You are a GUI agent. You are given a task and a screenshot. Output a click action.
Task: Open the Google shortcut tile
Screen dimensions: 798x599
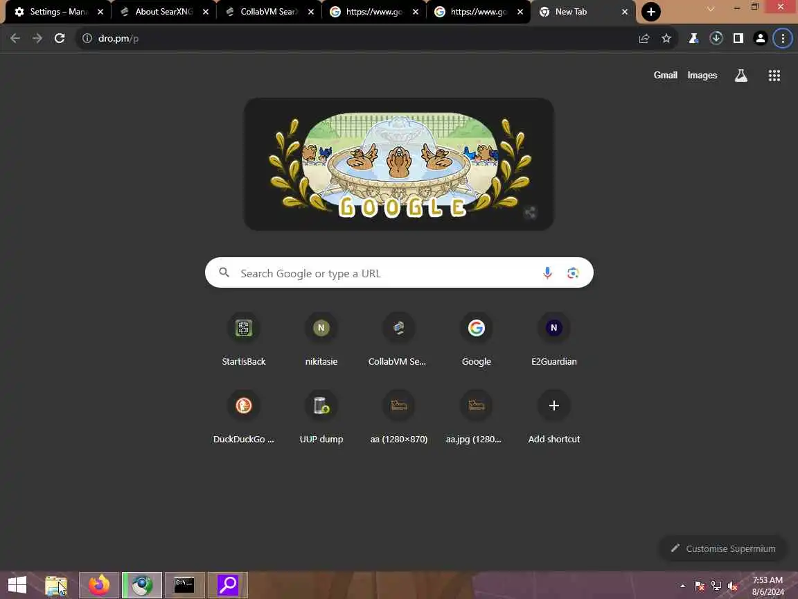pos(477,339)
